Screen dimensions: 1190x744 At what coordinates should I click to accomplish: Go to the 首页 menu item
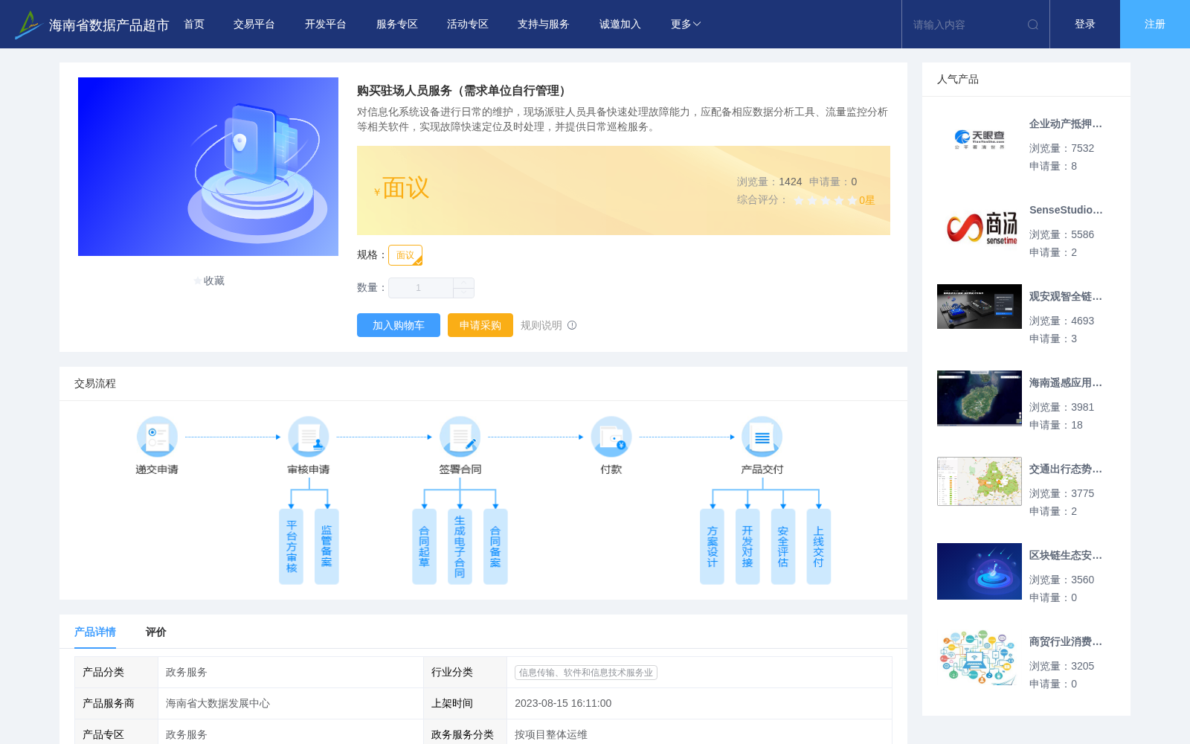(194, 25)
